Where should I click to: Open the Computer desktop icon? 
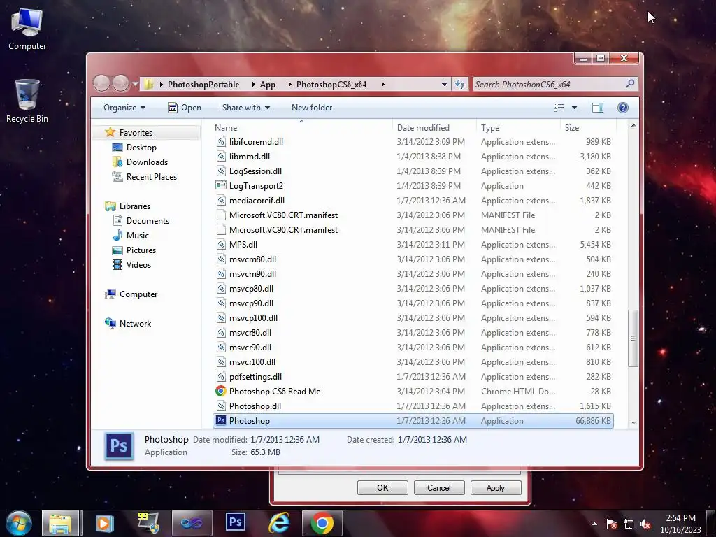pos(27,28)
